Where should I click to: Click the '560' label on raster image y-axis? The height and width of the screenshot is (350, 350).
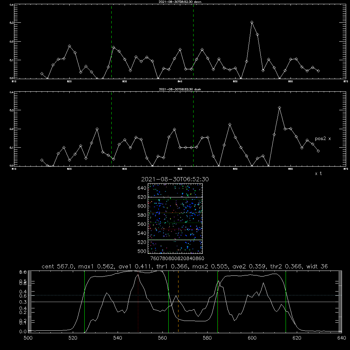tap(142, 224)
